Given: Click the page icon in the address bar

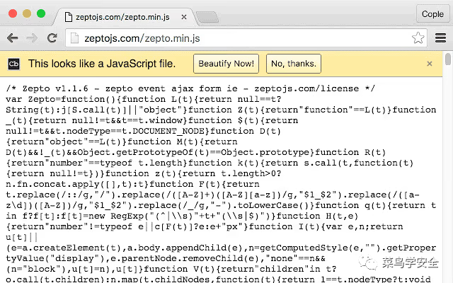Looking at the screenshot, I should tap(74, 38).
